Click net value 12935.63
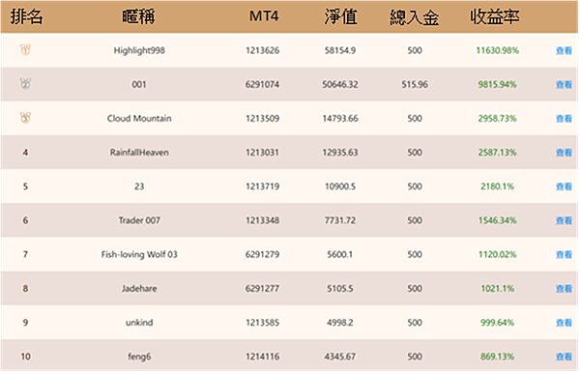This screenshot has width=580, height=374. pyautogui.click(x=340, y=153)
